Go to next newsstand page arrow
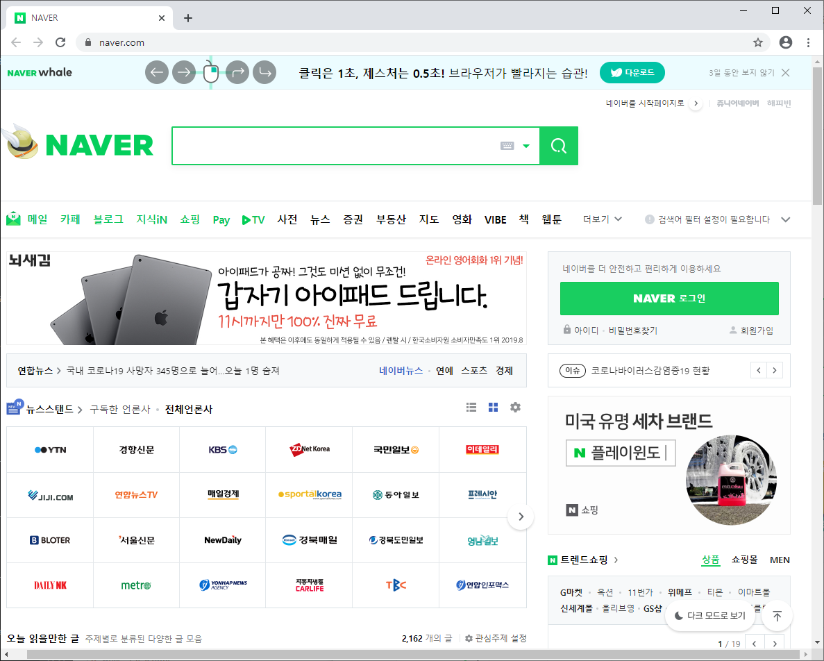Image resolution: width=824 pixels, height=661 pixels. [x=521, y=517]
